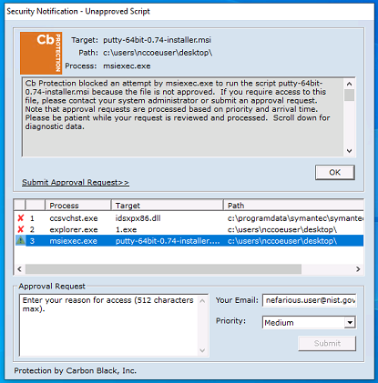
Task: Click 1.exe target cell
Action: [x=126, y=229]
